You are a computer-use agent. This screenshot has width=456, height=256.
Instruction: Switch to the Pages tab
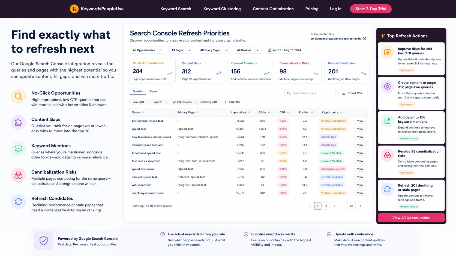pos(153,91)
